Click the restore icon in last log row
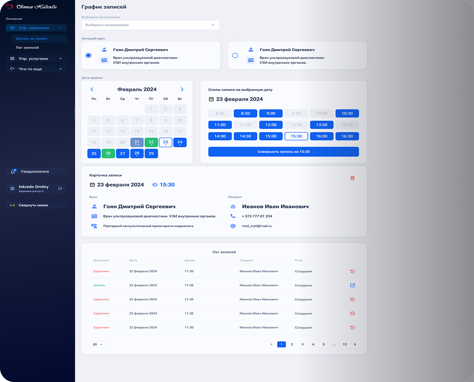The image size is (474, 382). (353, 327)
